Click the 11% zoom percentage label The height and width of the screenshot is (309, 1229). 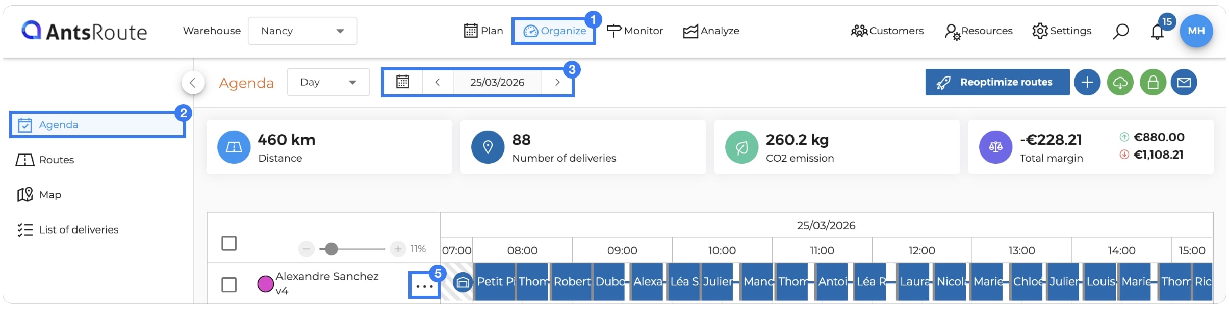point(418,249)
